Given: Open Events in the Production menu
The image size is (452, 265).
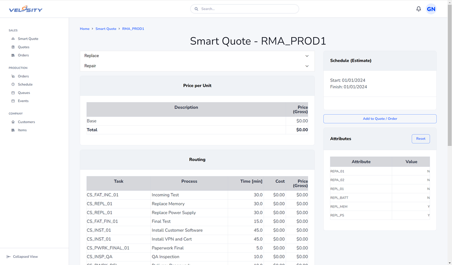Looking at the screenshot, I should click(x=23, y=101).
